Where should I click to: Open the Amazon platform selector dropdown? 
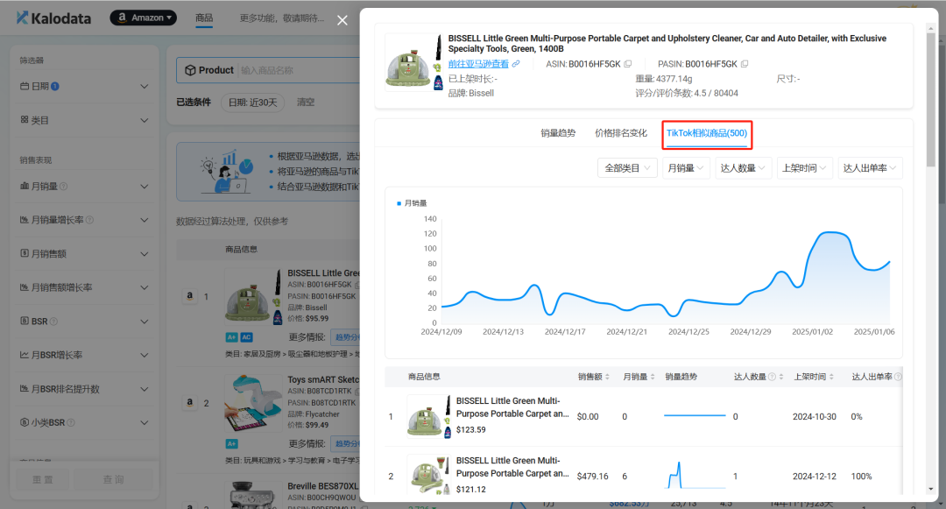143,17
